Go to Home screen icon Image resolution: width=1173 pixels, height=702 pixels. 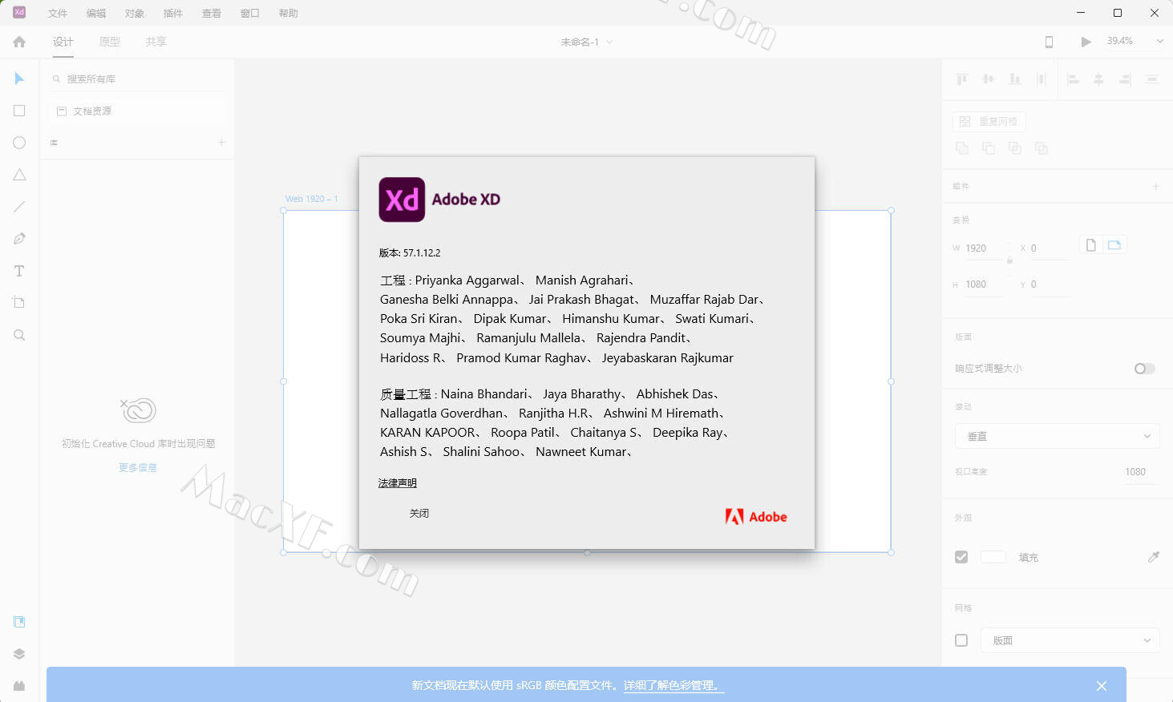[x=19, y=42]
